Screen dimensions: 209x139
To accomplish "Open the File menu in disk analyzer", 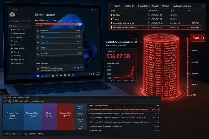I will [x=4, y=98].
